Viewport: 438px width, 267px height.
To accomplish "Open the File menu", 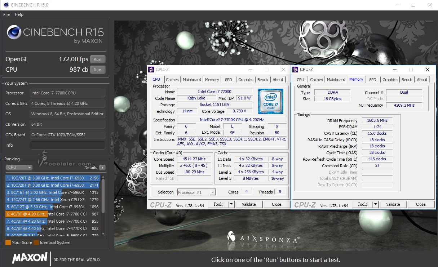I will (6, 14).
